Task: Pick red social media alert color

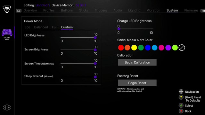Action: pos(121,48)
